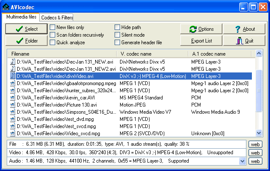Click the icon beside Picture 130.avi
The width and height of the screenshot is (270, 171).
(13, 105)
